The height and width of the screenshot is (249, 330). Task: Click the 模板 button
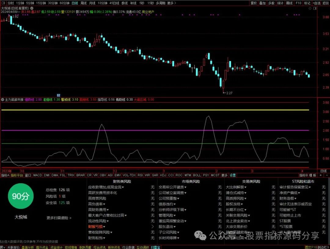click(313, 175)
